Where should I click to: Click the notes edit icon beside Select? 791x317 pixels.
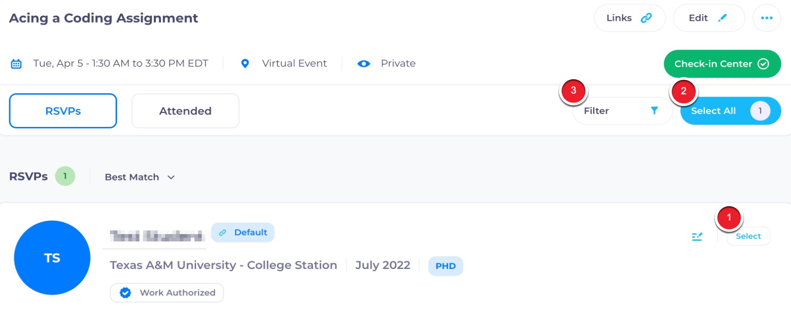pos(697,237)
